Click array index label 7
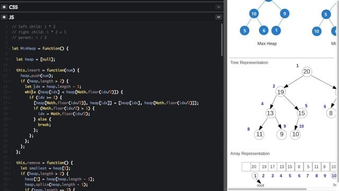 (307, 176)
